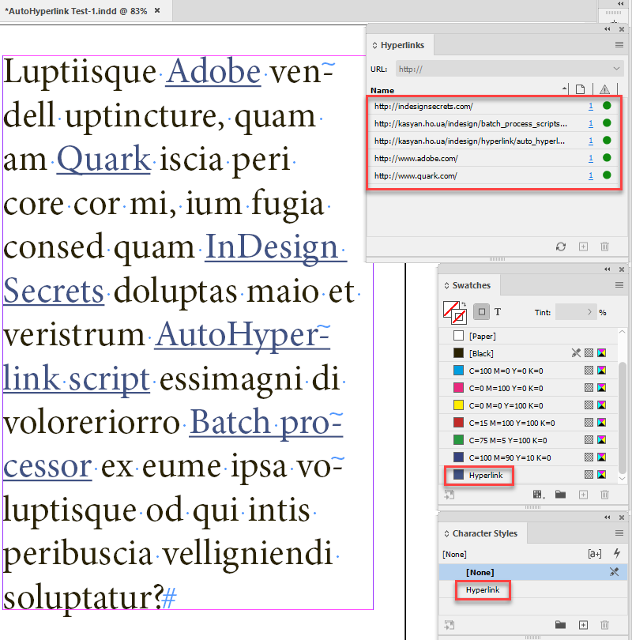Select the C=0 M=100 Y=0 K=0 swatch
The height and width of the screenshot is (640, 632).
(529, 388)
